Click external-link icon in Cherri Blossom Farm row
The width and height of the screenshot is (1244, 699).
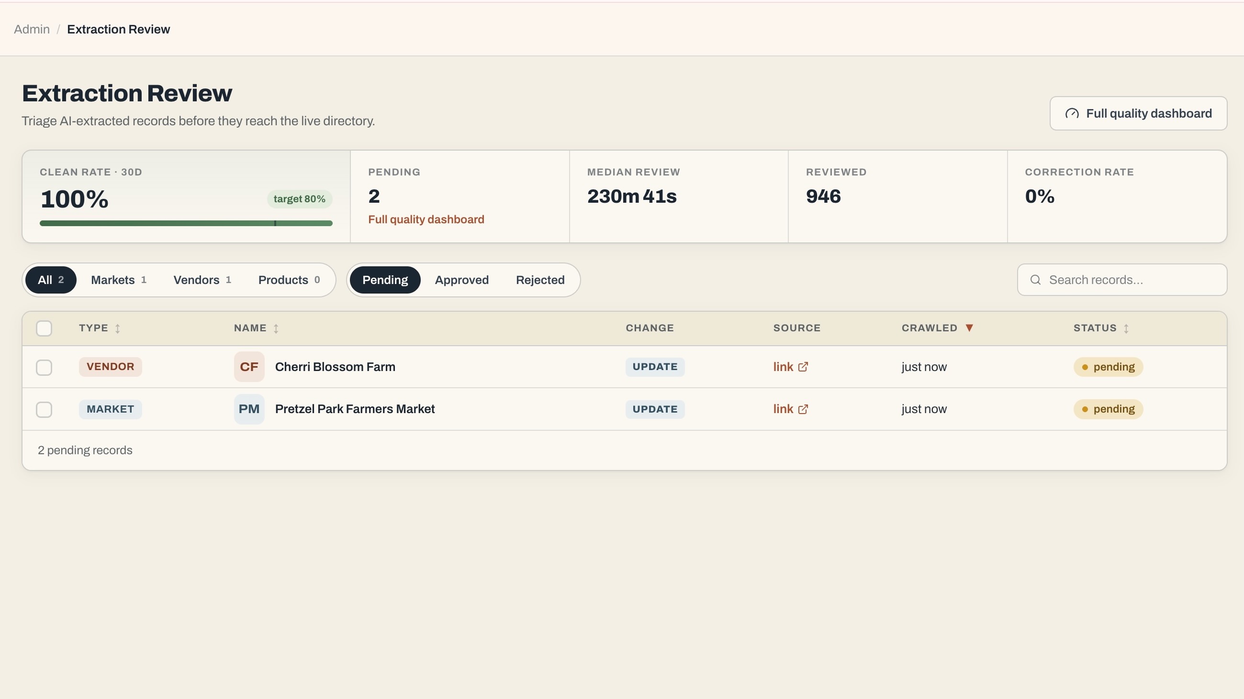[803, 367]
